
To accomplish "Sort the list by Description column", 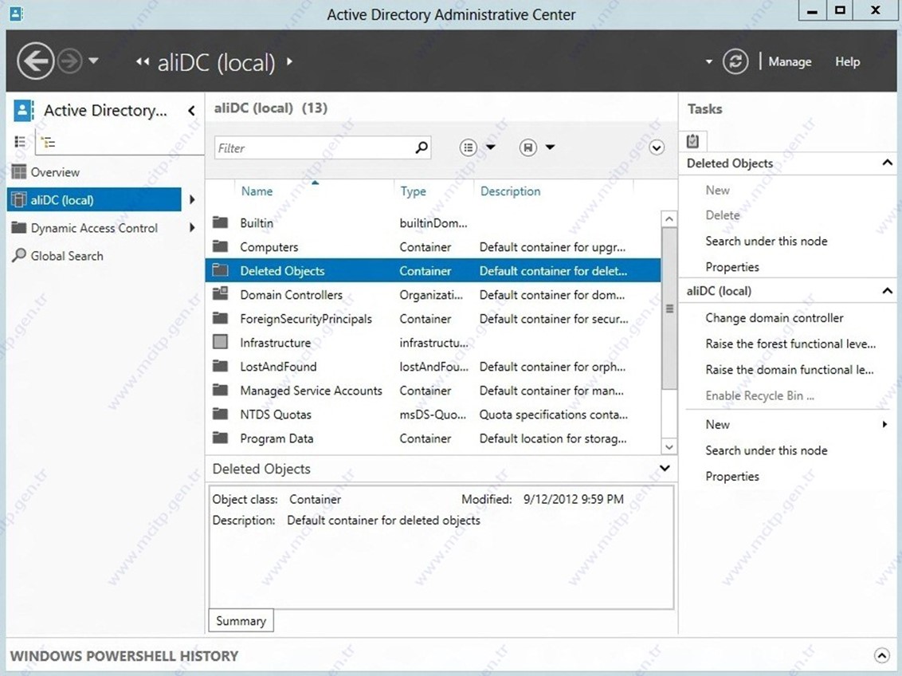I will 510,191.
